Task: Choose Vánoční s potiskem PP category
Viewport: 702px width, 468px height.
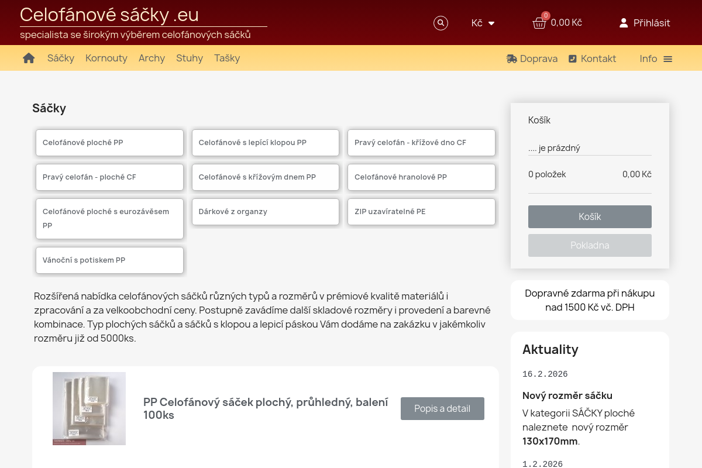Action: [109, 260]
